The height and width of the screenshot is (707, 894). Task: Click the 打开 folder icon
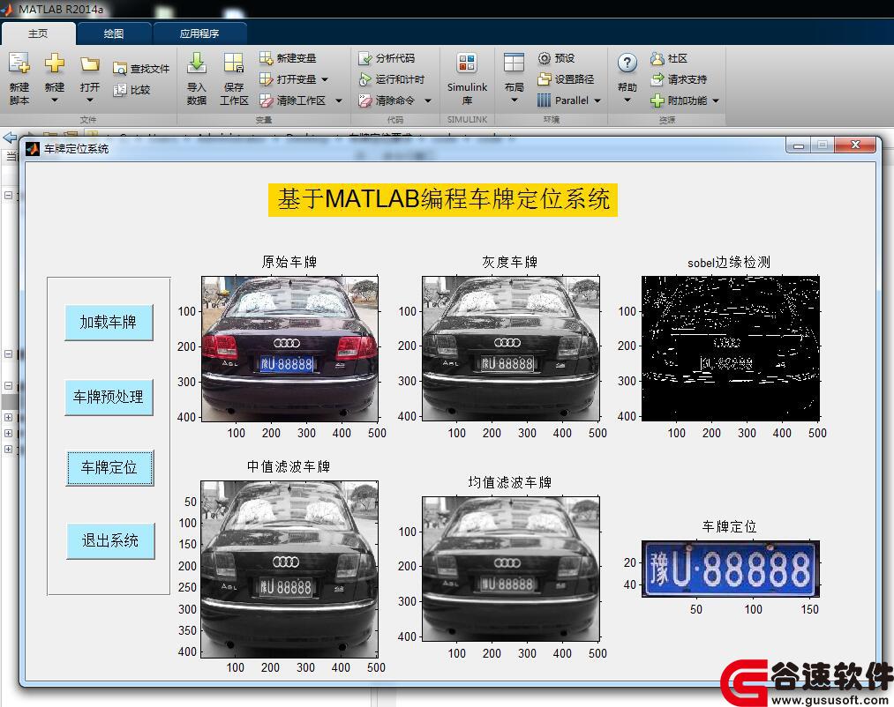click(x=89, y=63)
